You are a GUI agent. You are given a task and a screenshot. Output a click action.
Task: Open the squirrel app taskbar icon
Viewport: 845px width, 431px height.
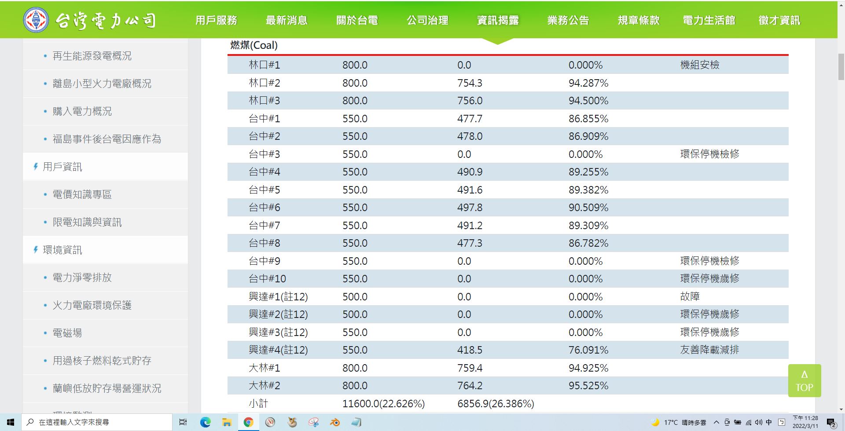tap(292, 422)
